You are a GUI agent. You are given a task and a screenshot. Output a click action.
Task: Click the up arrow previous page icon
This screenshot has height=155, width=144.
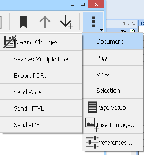[45, 22]
